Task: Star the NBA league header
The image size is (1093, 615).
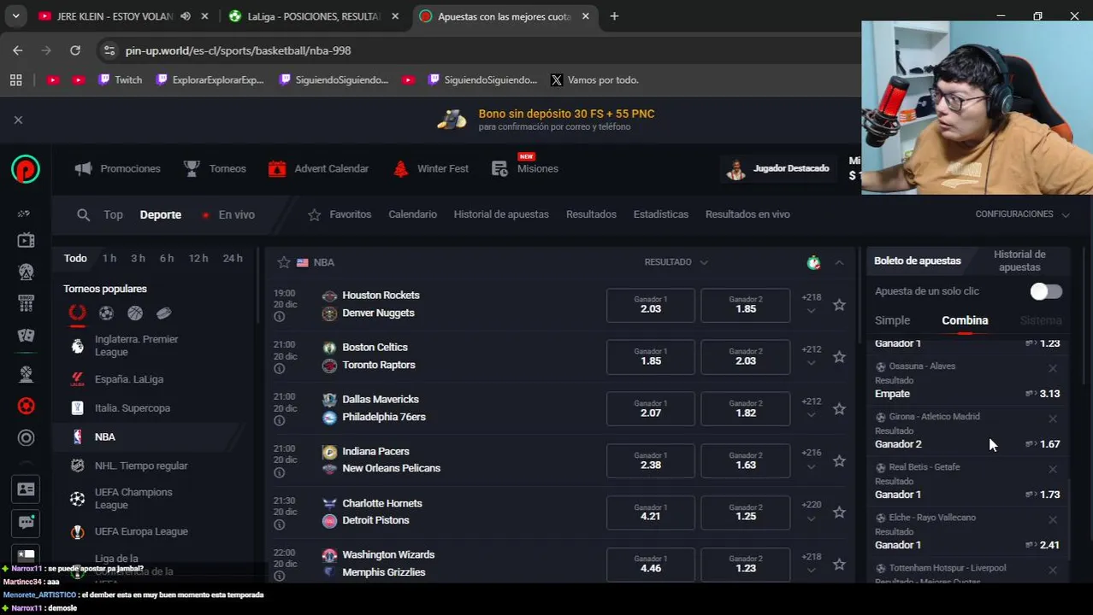Action: click(x=283, y=262)
